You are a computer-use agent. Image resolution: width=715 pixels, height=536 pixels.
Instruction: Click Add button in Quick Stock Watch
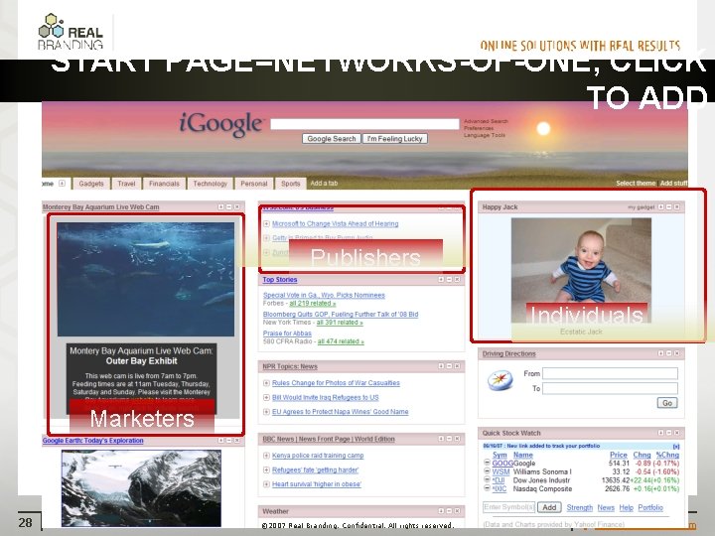549,507
